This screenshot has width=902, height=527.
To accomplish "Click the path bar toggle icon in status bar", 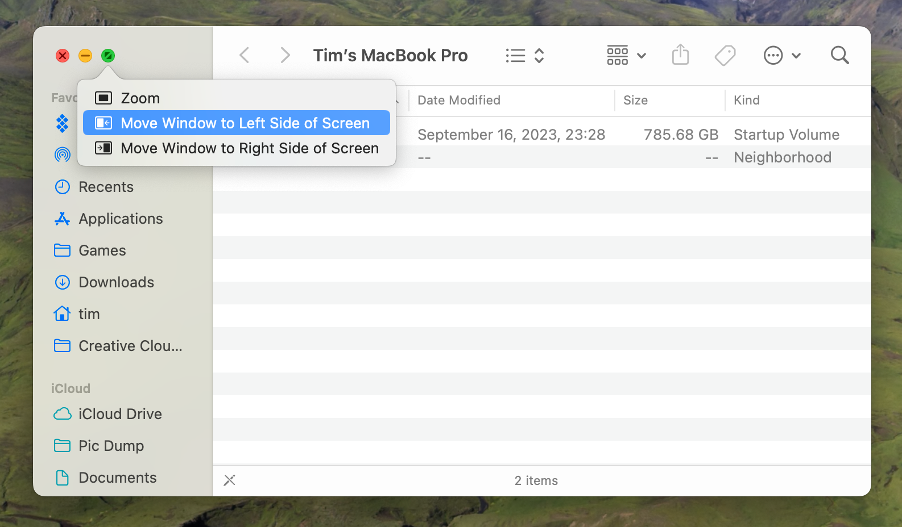I will coord(230,480).
